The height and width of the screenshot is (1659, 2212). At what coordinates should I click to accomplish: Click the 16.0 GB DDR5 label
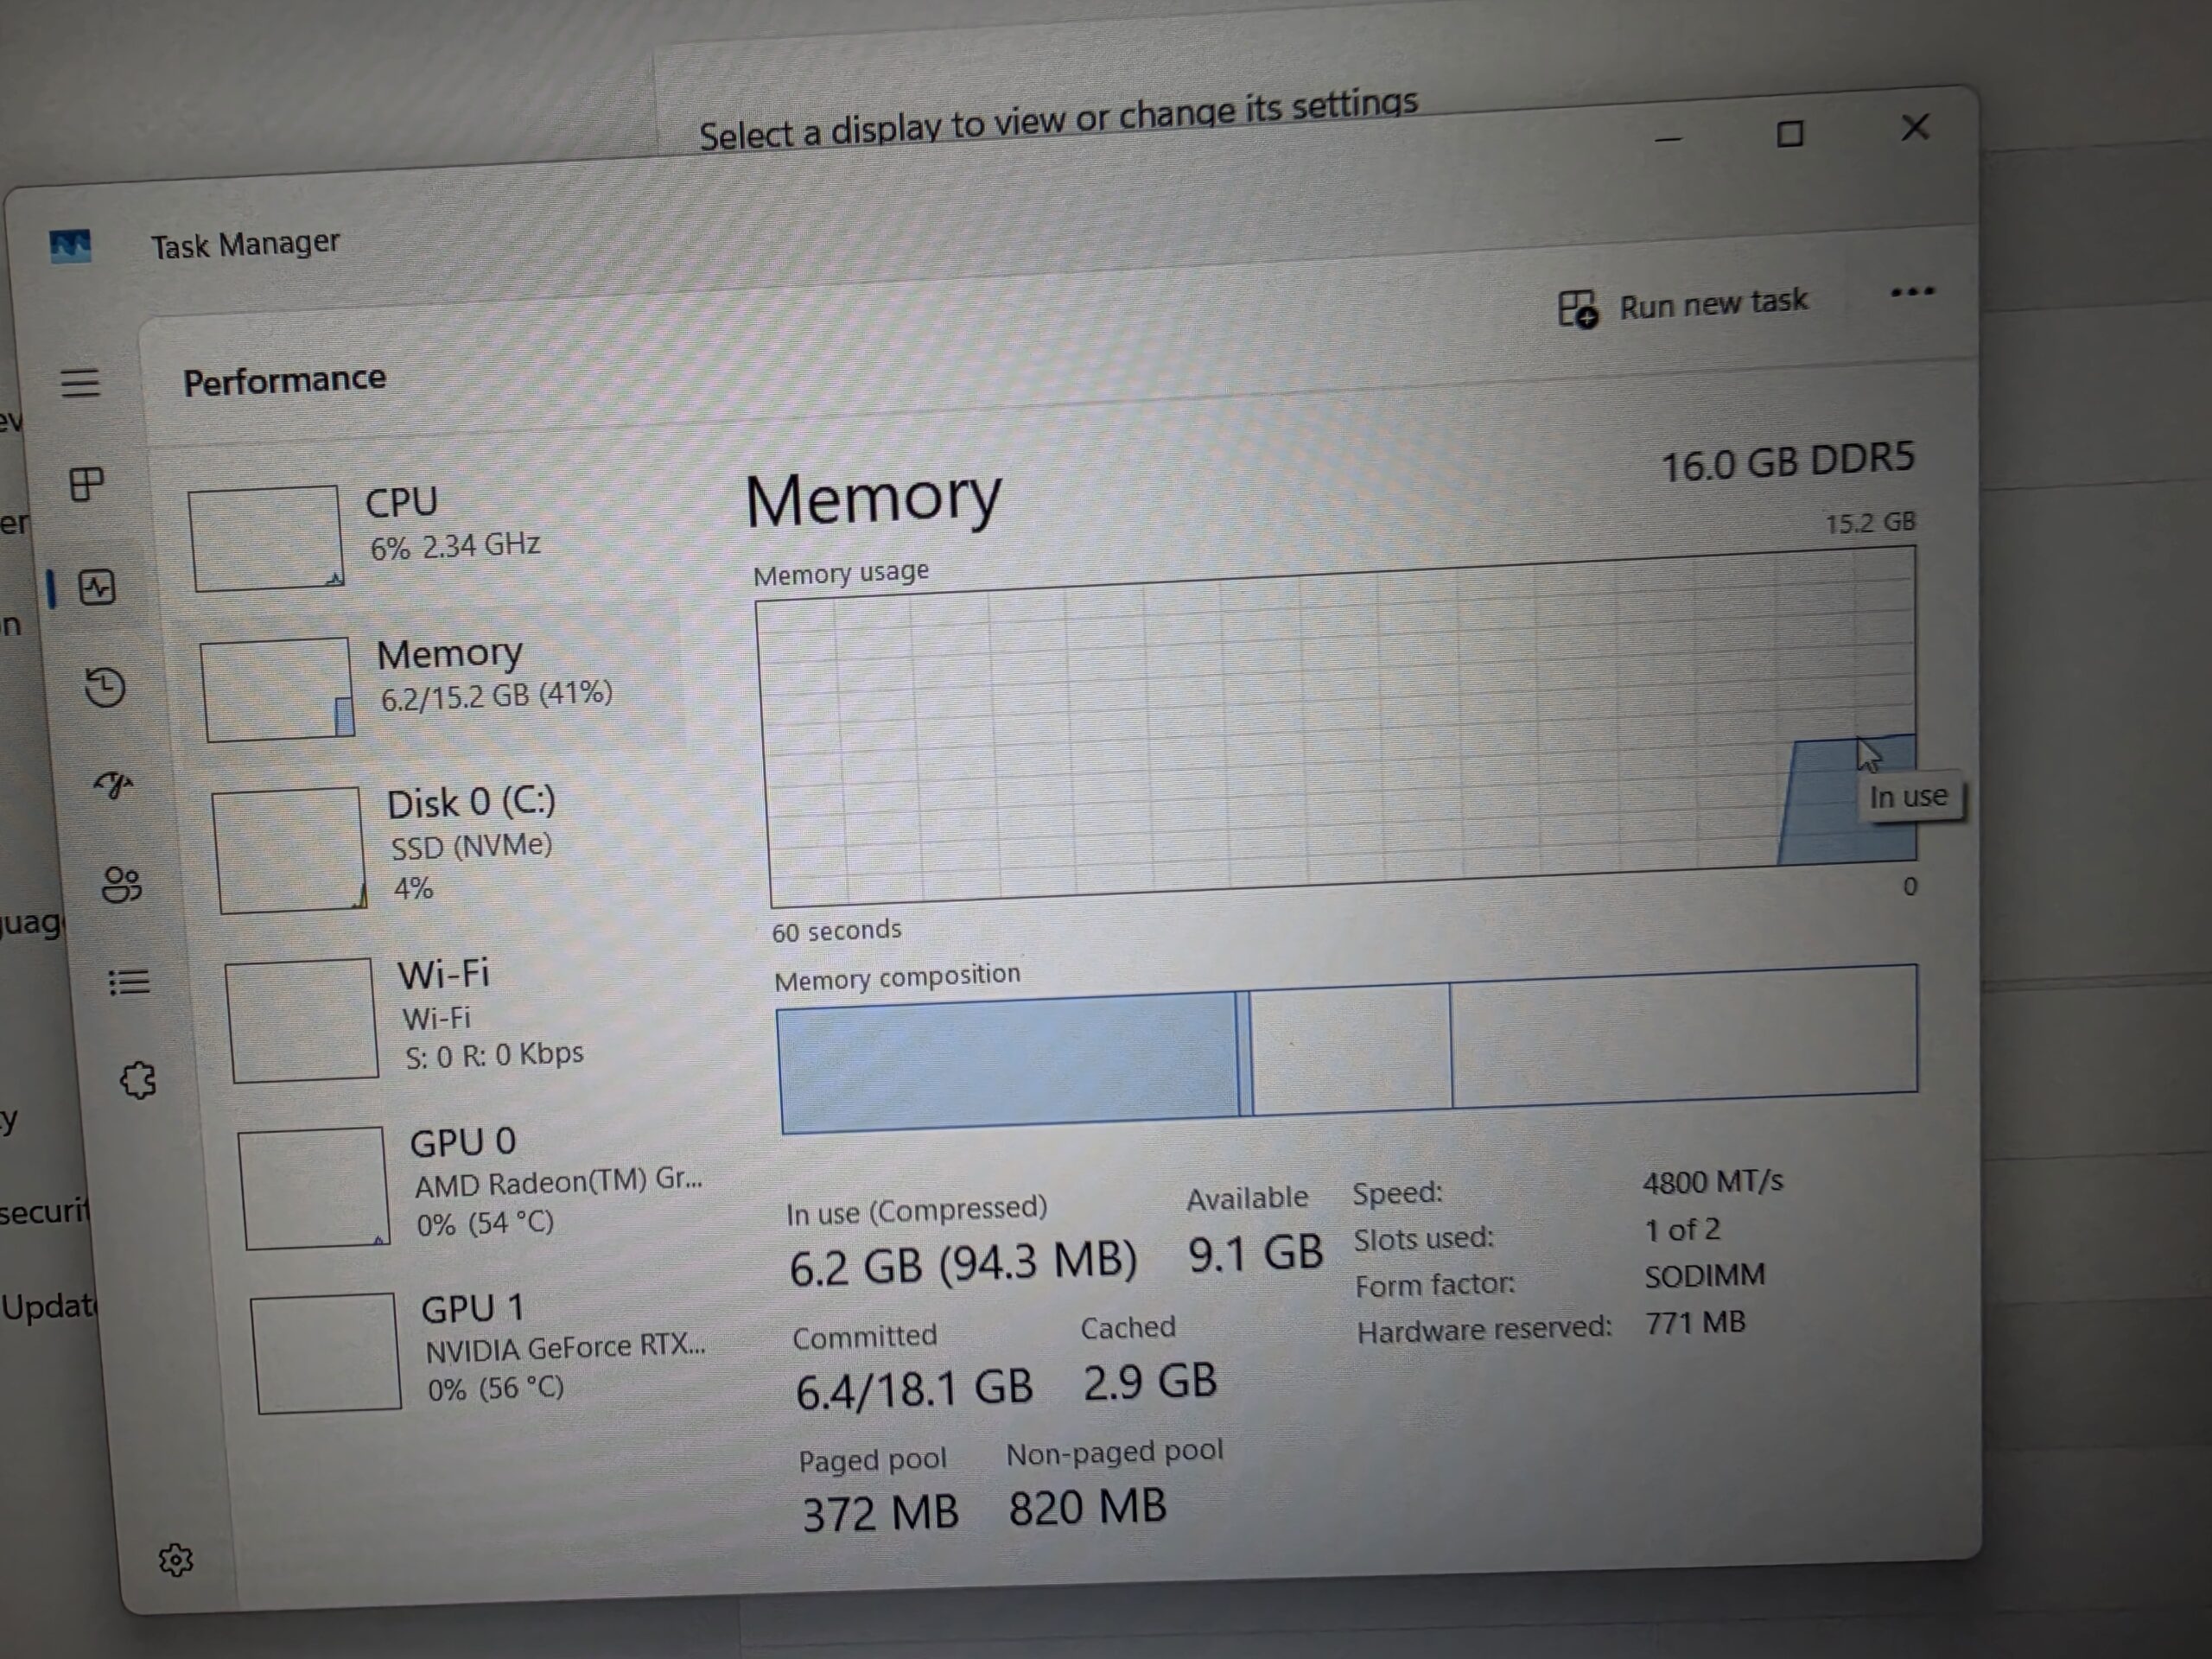click(x=1788, y=462)
